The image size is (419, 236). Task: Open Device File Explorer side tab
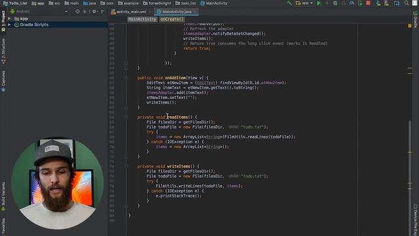click(416, 220)
